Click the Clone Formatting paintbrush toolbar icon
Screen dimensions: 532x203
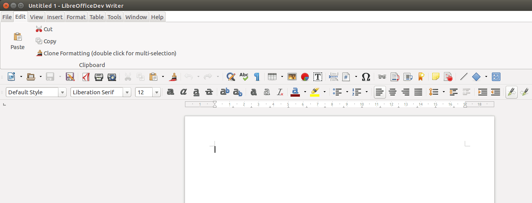[174, 77]
